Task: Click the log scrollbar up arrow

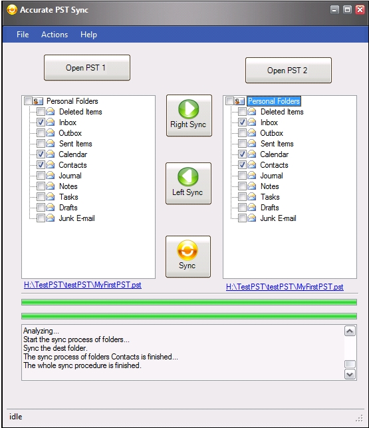Action: pos(350,331)
